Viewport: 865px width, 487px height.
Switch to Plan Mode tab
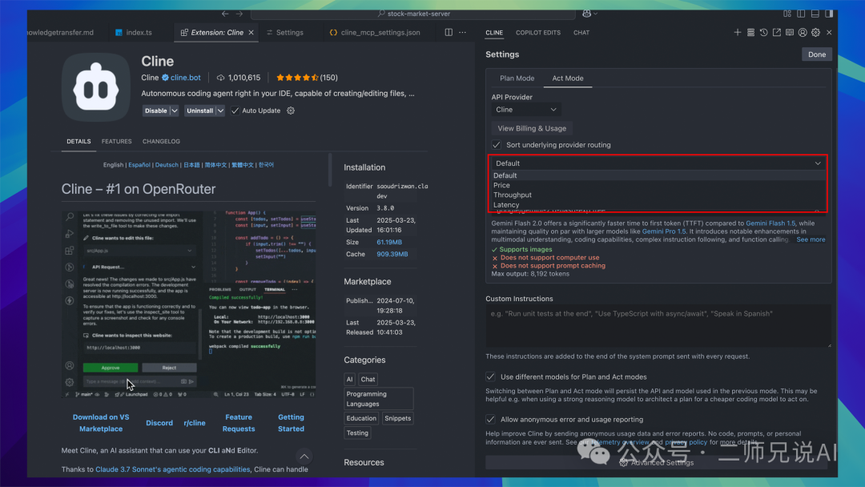coord(517,78)
